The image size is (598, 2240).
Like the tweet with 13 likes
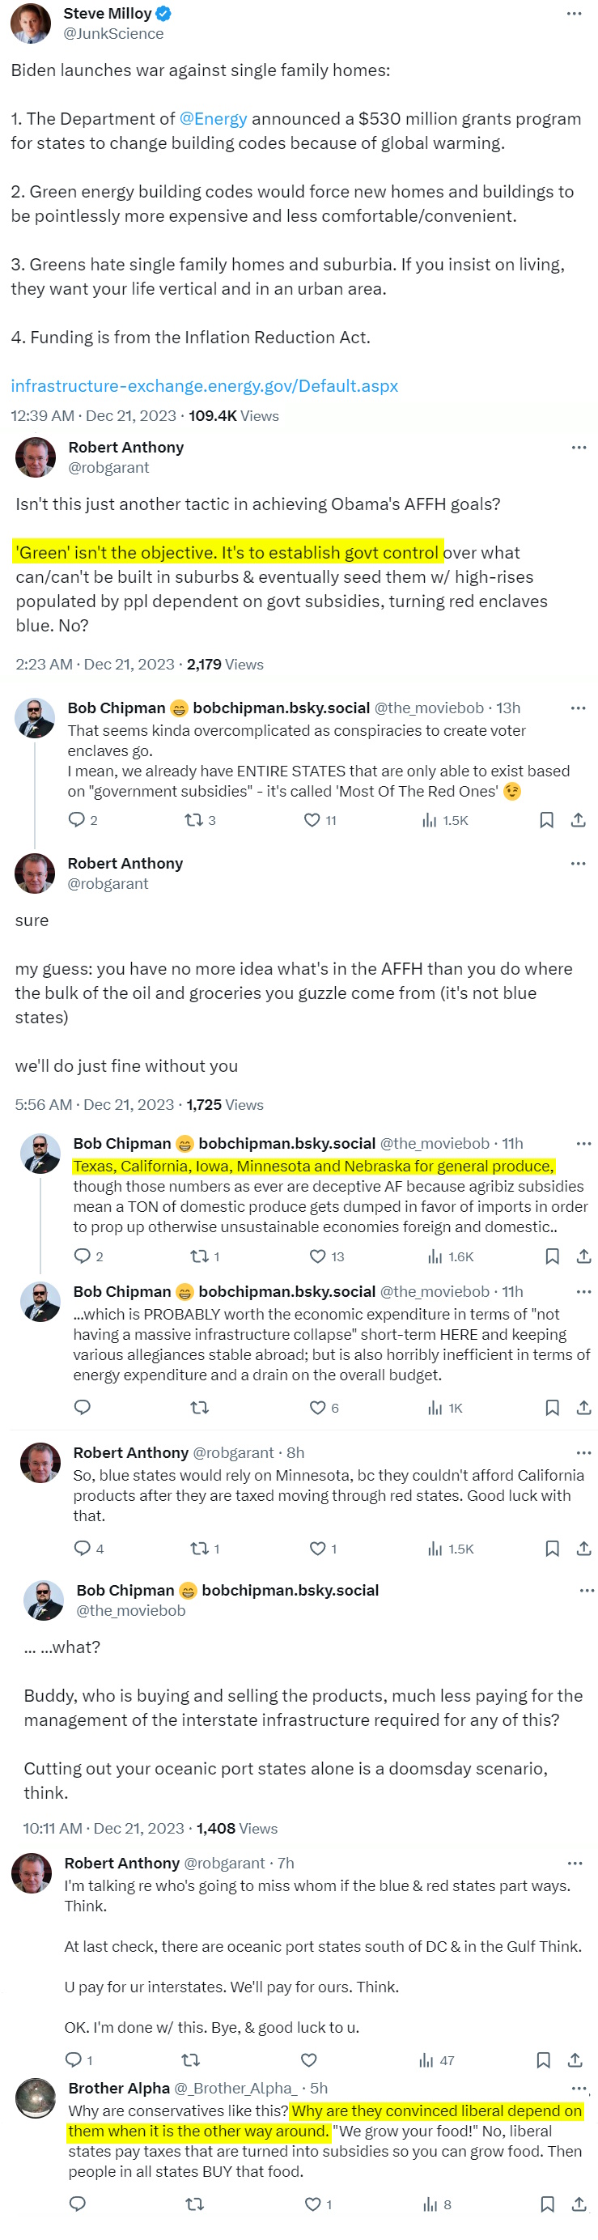pos(318,1256)
